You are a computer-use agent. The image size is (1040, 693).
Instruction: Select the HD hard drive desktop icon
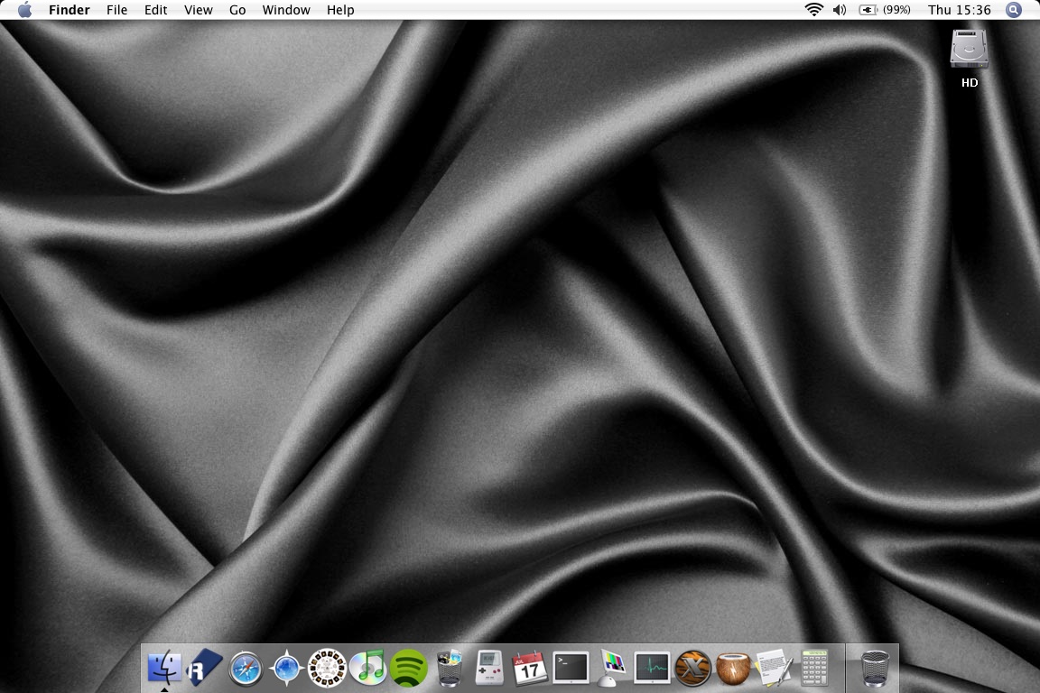pos(969,59)
